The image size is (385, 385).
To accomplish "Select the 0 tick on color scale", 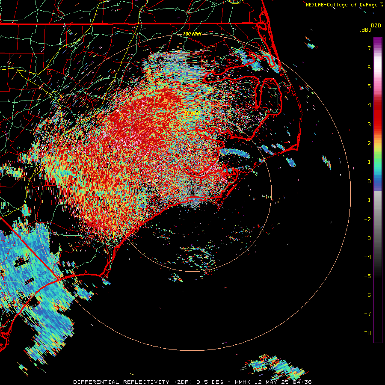I will [369, 181].
